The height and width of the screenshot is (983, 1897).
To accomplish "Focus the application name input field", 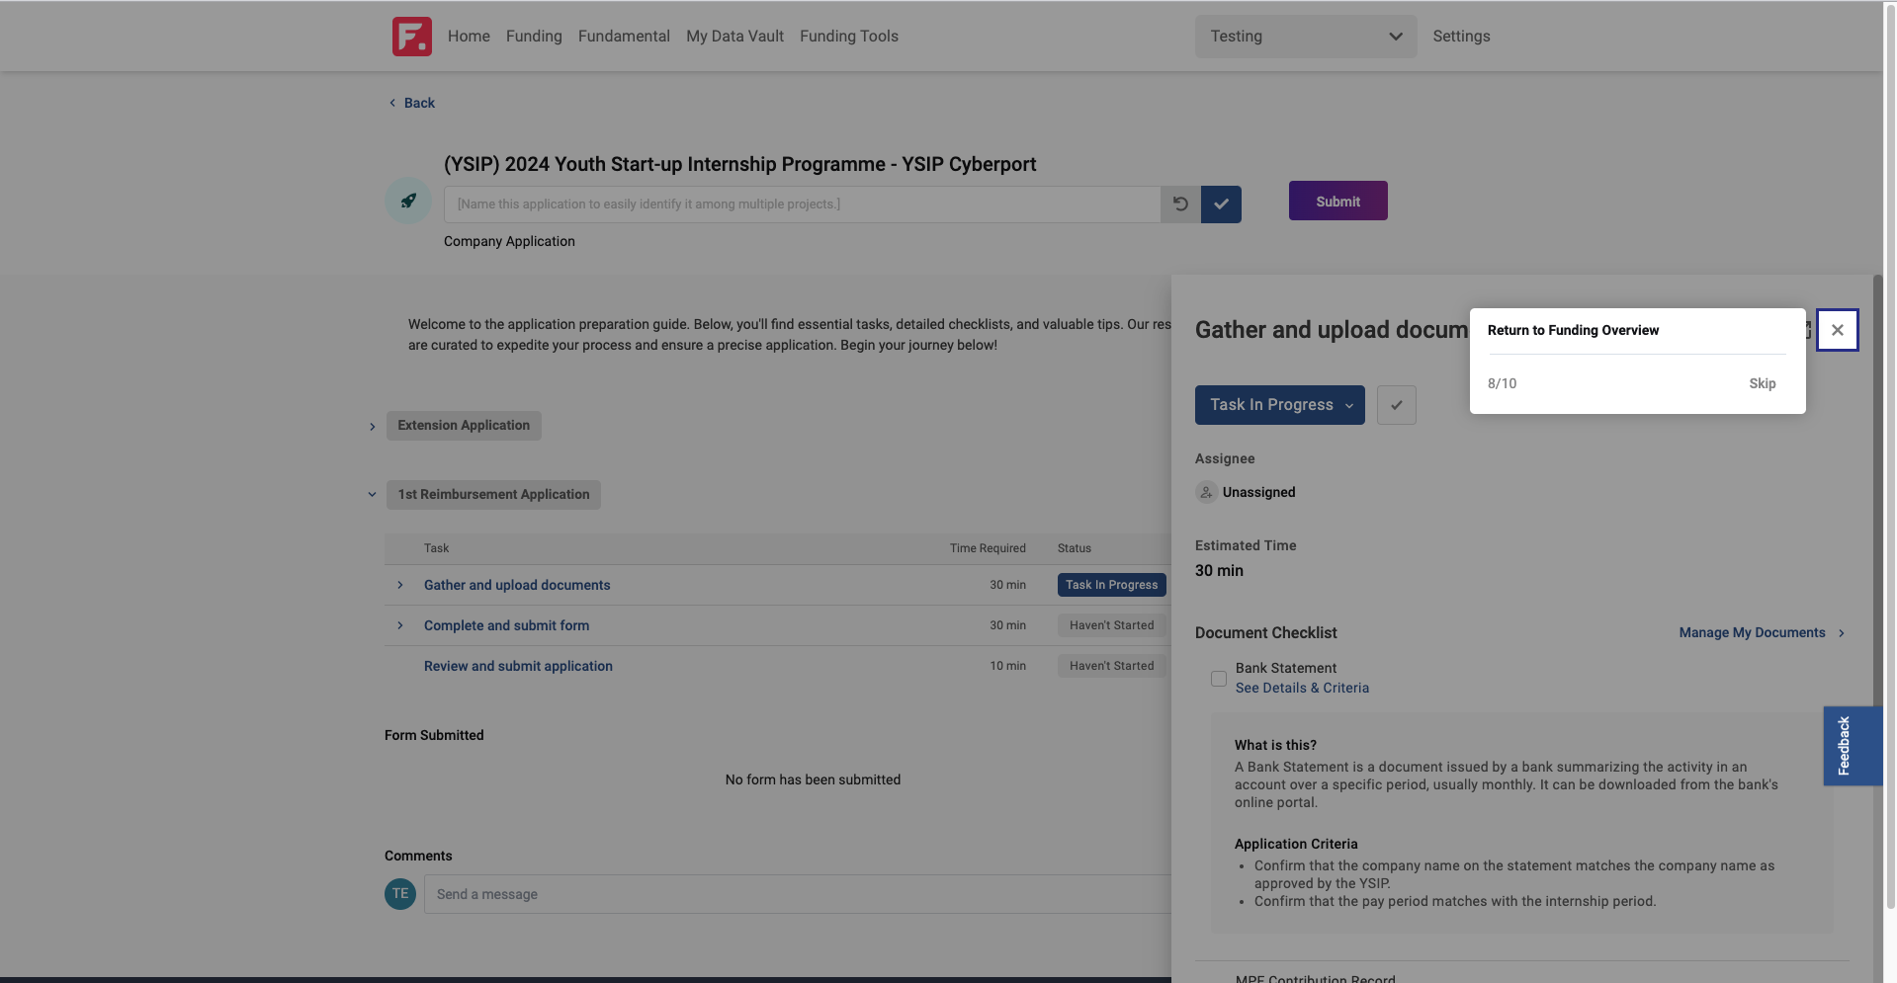I will tap(802, 205).
